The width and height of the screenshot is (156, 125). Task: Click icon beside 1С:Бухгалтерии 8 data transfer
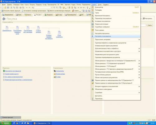(x=93, y=83)
